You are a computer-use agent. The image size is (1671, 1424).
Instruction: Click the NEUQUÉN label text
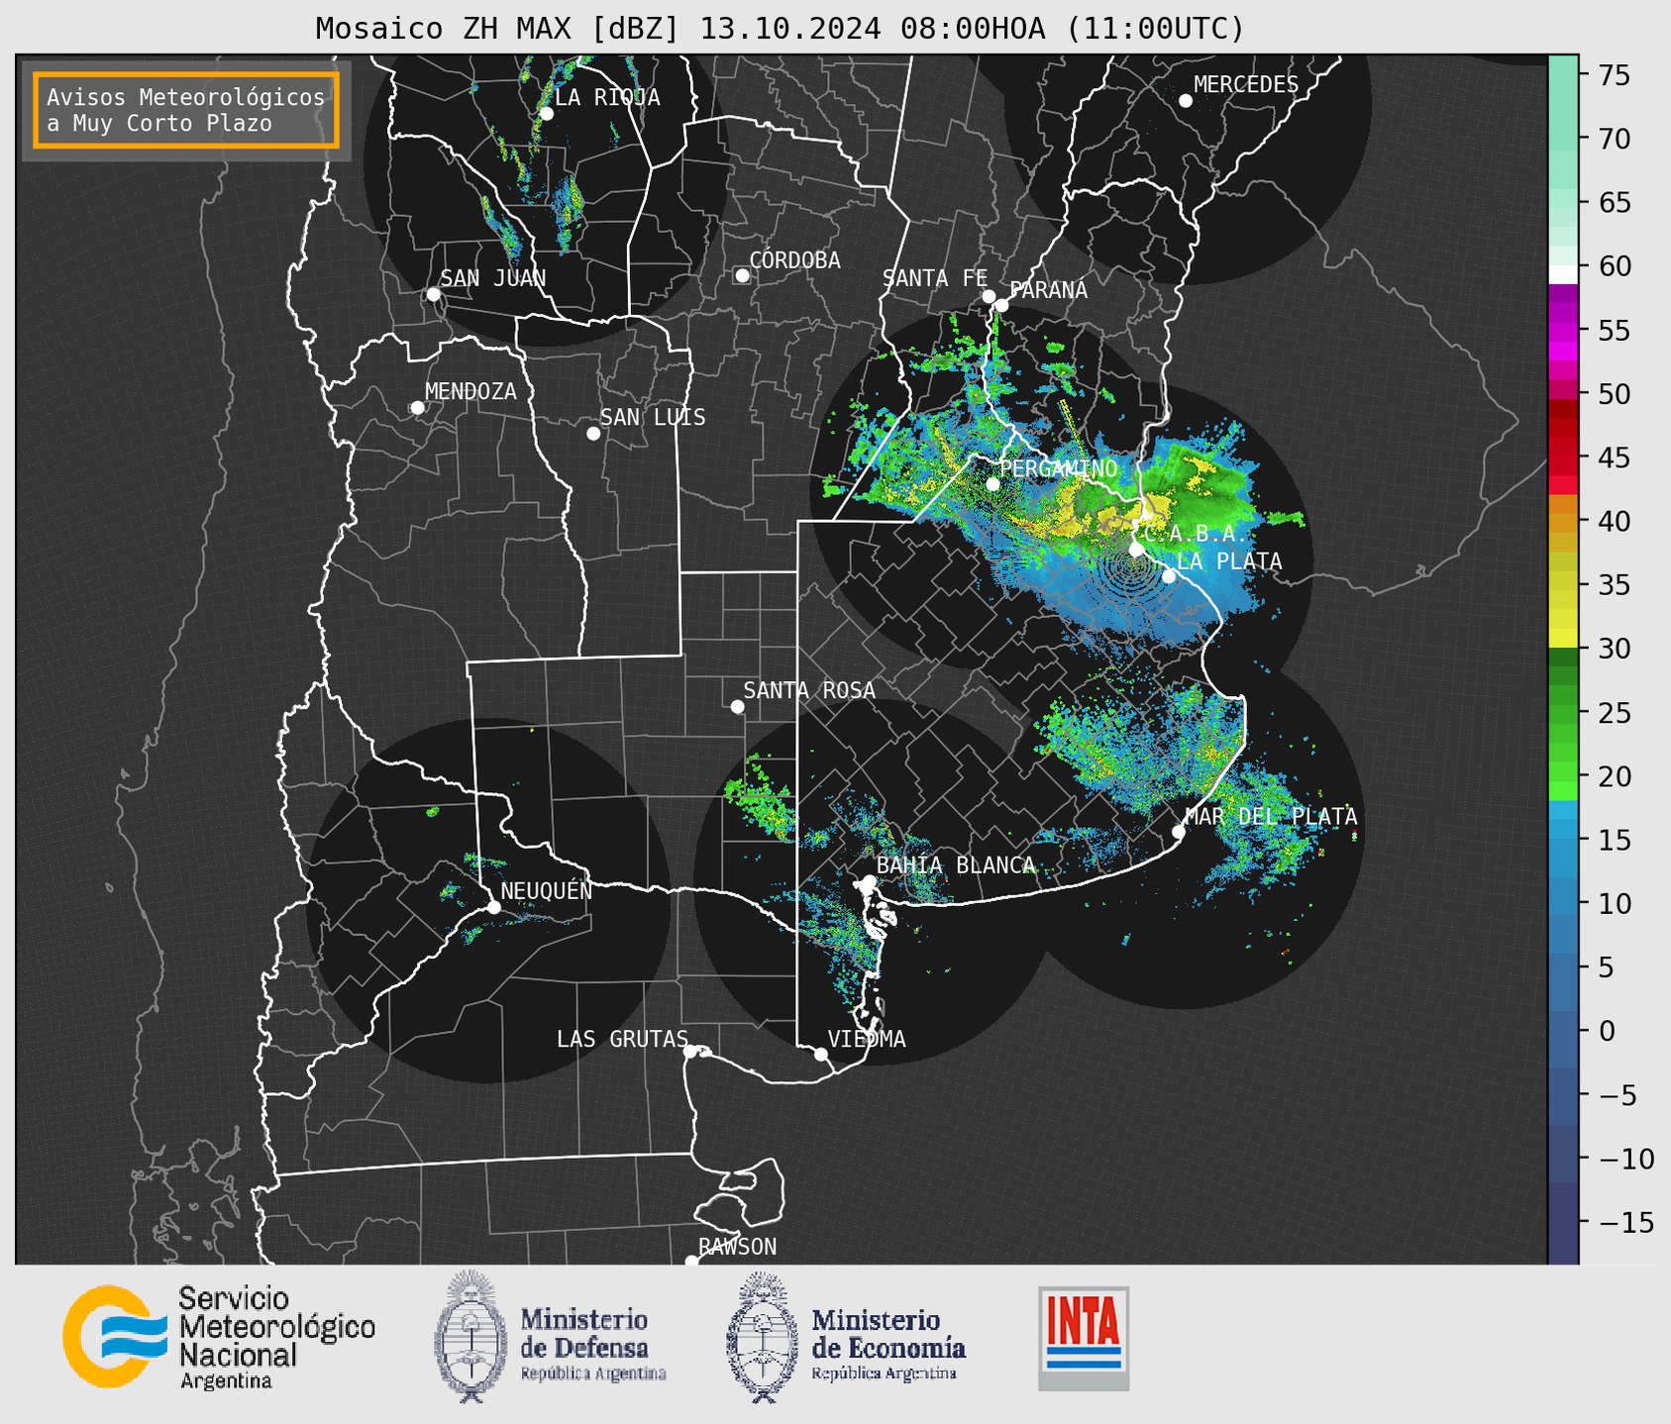(x=546, y=890)
